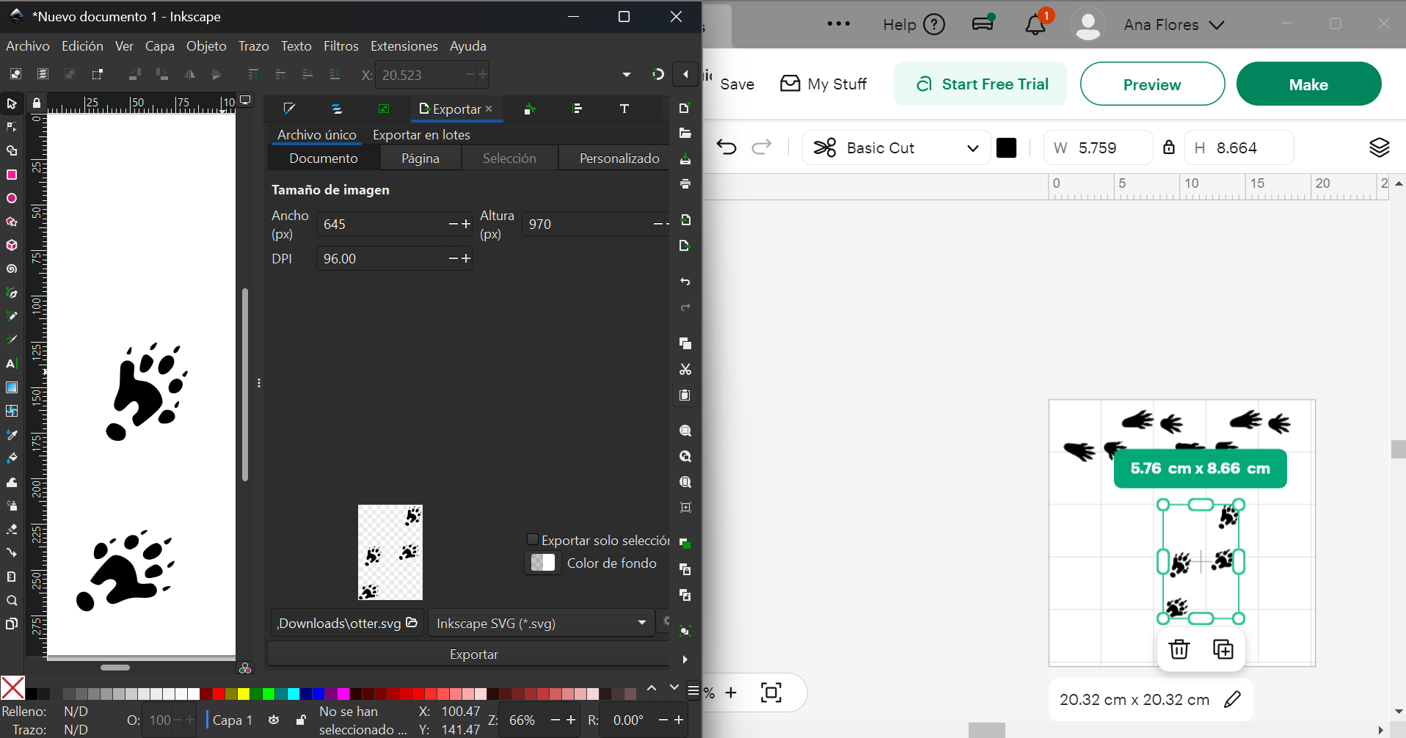The height and width of the screenshot is (738, 1406).
Task: Toggle guide lock at ruler corner
Action: [x=37, y=103]
